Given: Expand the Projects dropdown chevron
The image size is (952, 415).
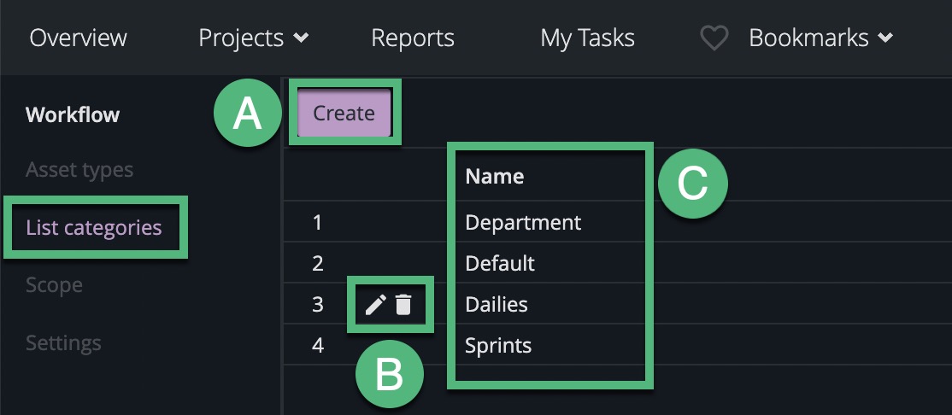Looking at the screenshot, I should tap(301, 38).
